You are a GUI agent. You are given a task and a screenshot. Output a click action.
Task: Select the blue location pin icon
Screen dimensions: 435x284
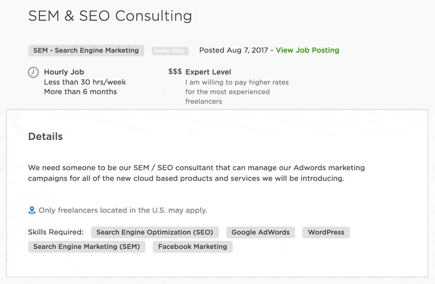tap(32, 210)
